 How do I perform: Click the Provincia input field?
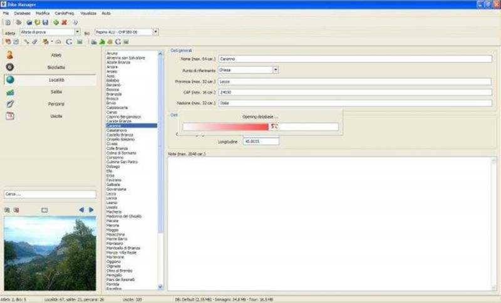click(x=355, y=82)
